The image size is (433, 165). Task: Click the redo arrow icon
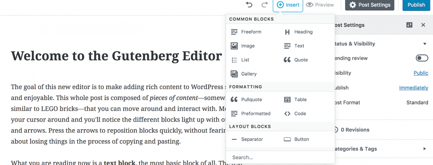pyautogui.click(x=265, y=5)
